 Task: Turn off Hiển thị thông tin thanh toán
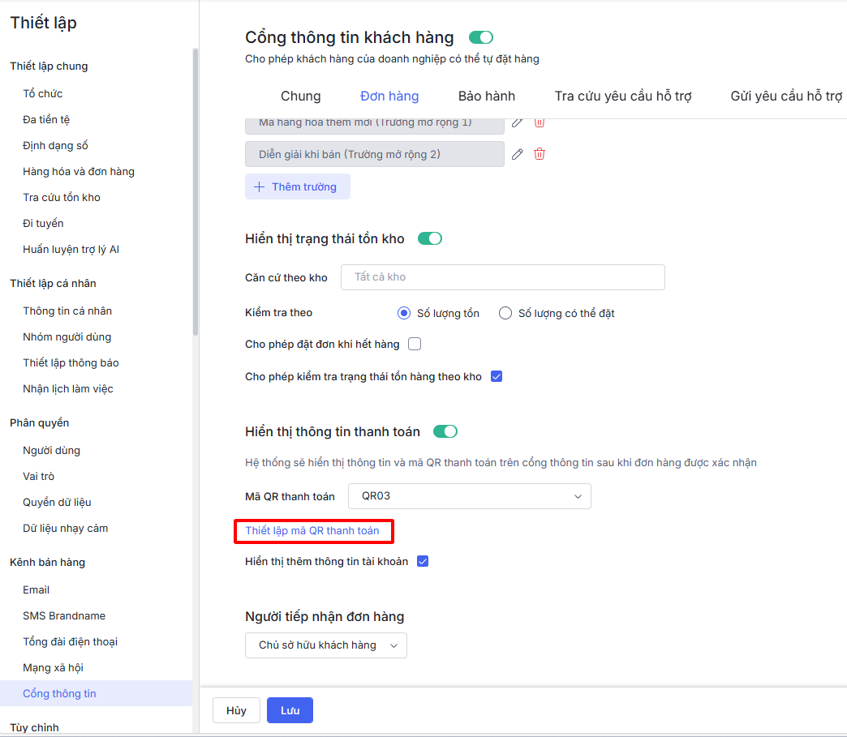tap(445, 431)
